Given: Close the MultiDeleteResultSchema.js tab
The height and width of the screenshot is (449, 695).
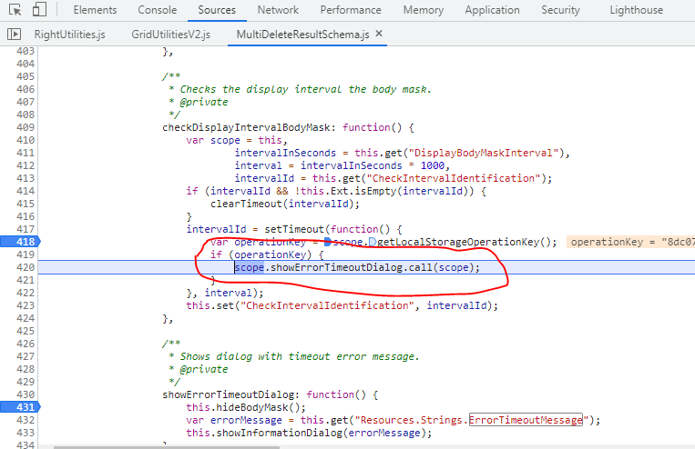Looking at the screenshot, I should point(379,34).
